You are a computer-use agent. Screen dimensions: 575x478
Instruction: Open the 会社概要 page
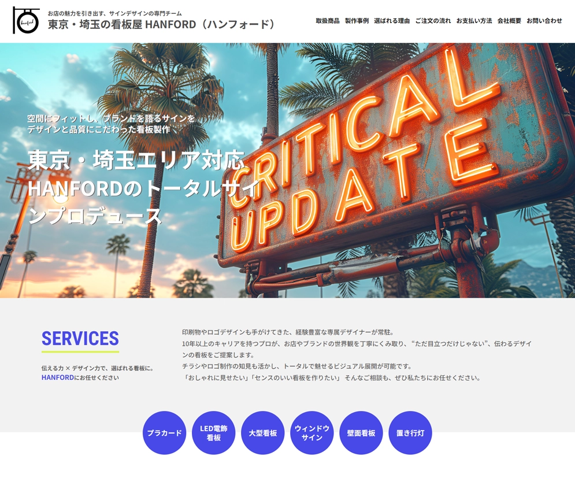pyautogui.click(x=509, y=21)
